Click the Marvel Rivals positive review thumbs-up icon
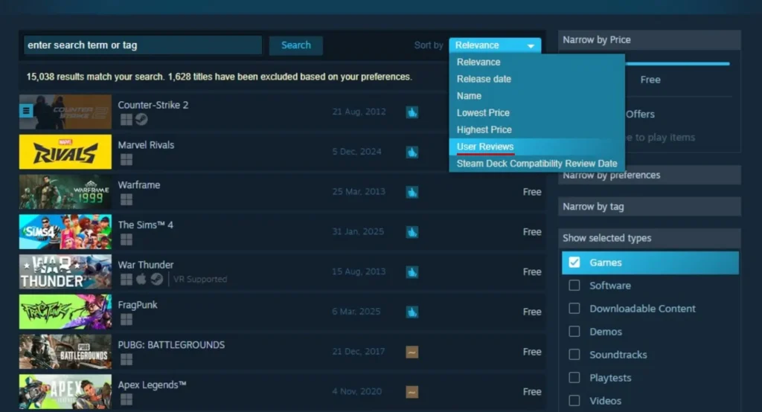Screen dimensions: 762x412 point(412,152)
